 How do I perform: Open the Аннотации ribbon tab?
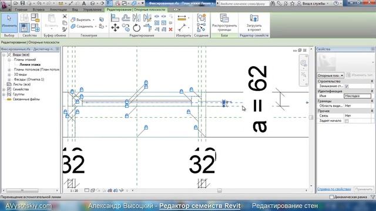pos(58,9)
